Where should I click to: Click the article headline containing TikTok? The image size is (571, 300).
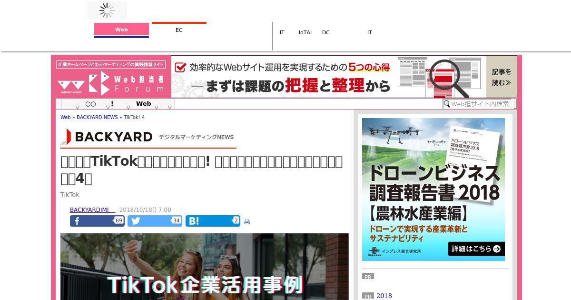201,170
